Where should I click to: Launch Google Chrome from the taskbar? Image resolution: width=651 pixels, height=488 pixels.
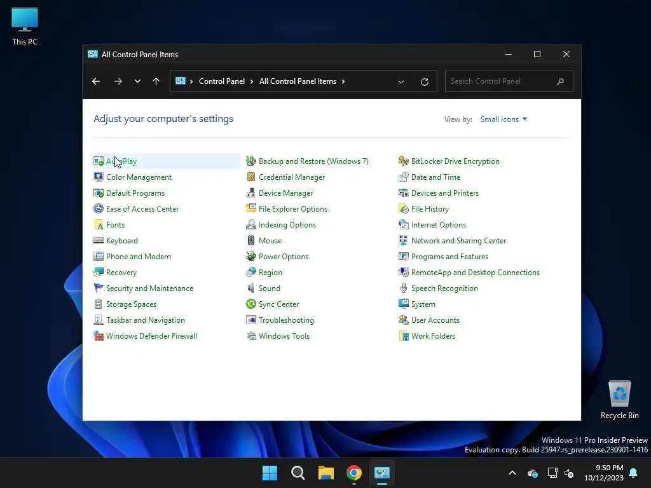pyautogui.click(x=353, y=473)
